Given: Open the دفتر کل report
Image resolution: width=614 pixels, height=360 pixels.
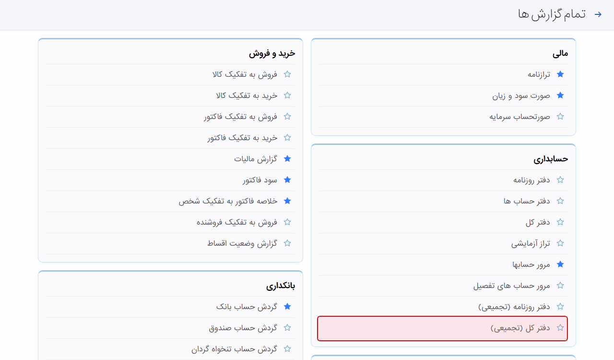Looking at the screenshot, I should pyautogui.click(x=537, y=222).
